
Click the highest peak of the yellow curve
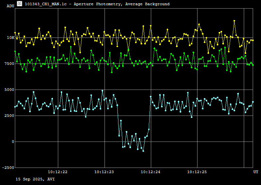(234, 21)
